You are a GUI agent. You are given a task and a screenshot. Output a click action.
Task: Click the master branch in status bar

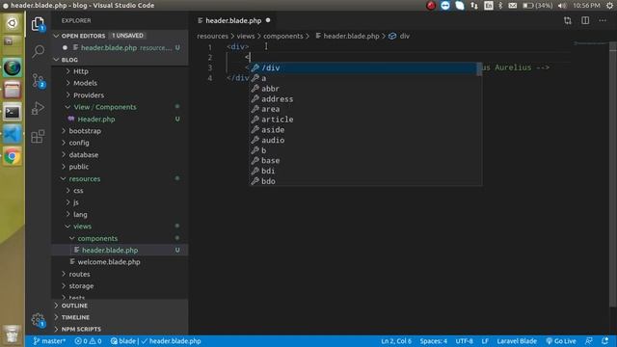click(49, 341)
